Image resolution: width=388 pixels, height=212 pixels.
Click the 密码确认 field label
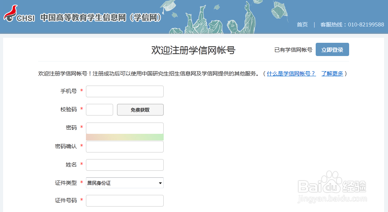(x=66, y=146)
